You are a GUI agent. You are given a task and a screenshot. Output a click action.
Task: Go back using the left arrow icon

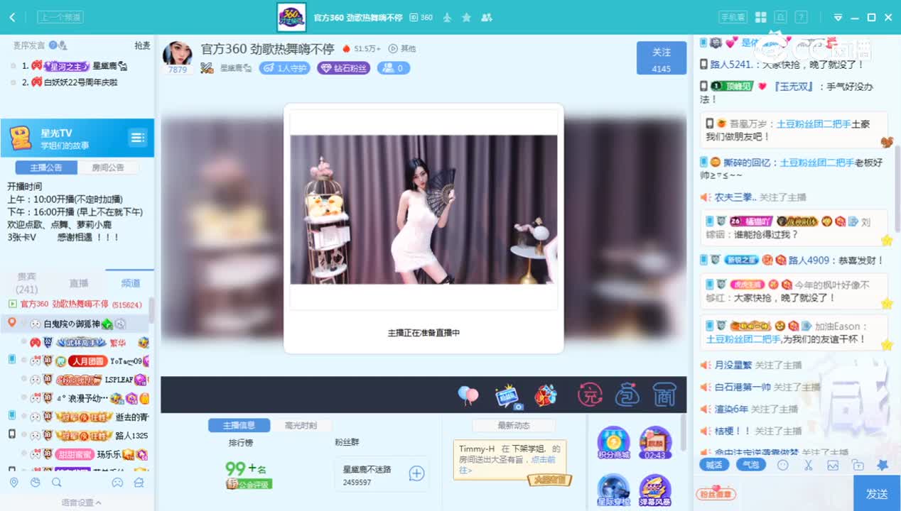(x=13, y=17)
